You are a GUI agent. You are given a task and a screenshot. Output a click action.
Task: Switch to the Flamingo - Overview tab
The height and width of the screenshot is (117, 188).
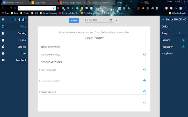click(x=15, y=3)
